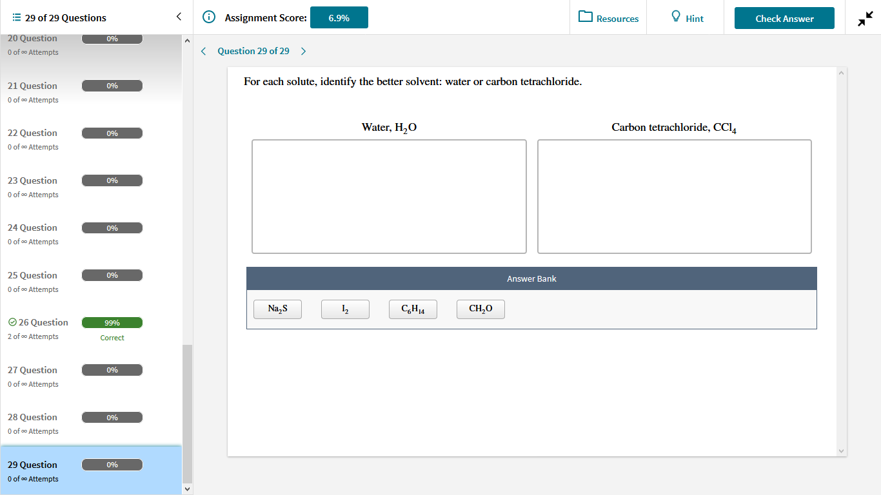Click the lightbulb icon beside Hint
The image size is (881, 495).
pos(676,17)
